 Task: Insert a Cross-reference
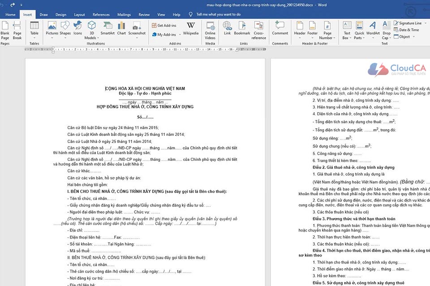point(258,30)
